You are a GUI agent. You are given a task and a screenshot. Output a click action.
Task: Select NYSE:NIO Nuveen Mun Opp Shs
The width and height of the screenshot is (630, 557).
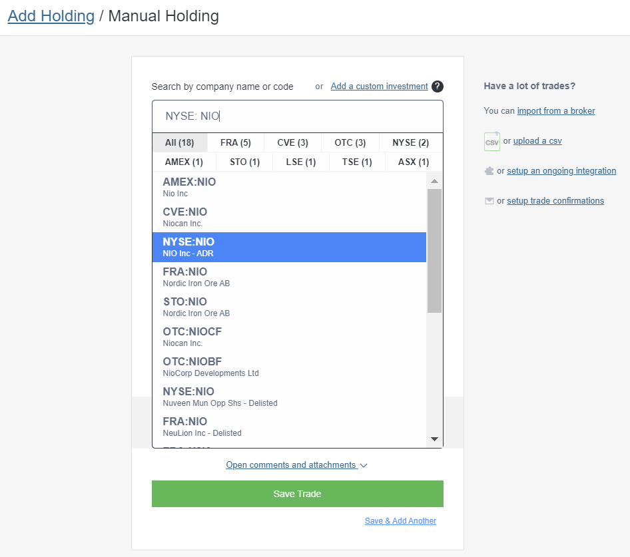tap(289, 397)
